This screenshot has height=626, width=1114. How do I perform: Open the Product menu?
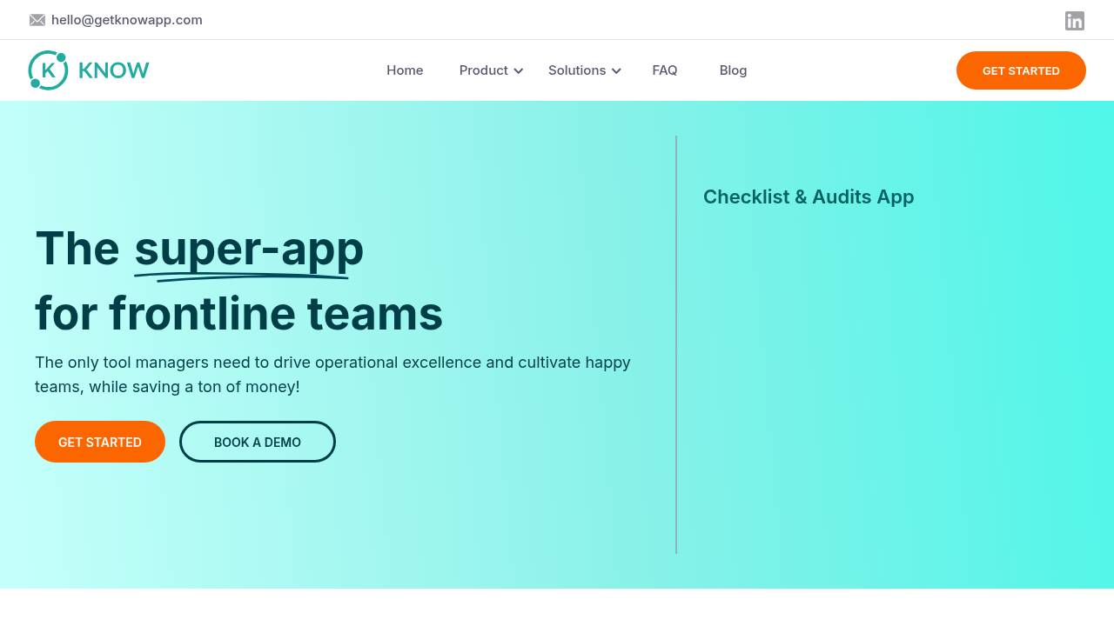click(x=484, y=70)
